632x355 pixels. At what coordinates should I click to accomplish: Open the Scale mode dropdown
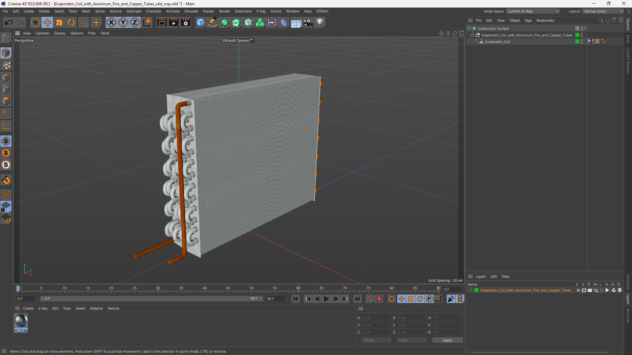click(412, 340)
